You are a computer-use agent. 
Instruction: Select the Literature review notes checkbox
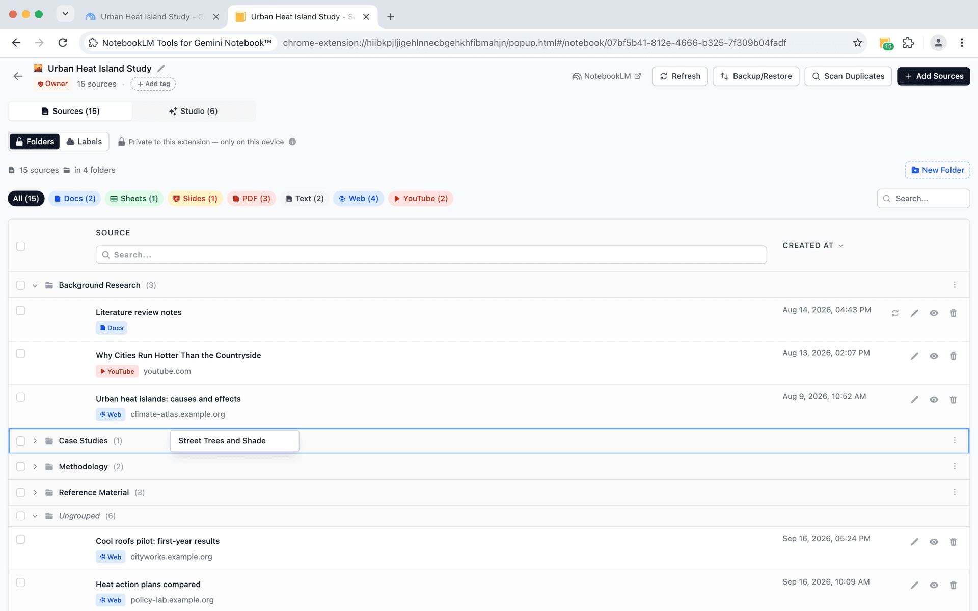(21, 311)
